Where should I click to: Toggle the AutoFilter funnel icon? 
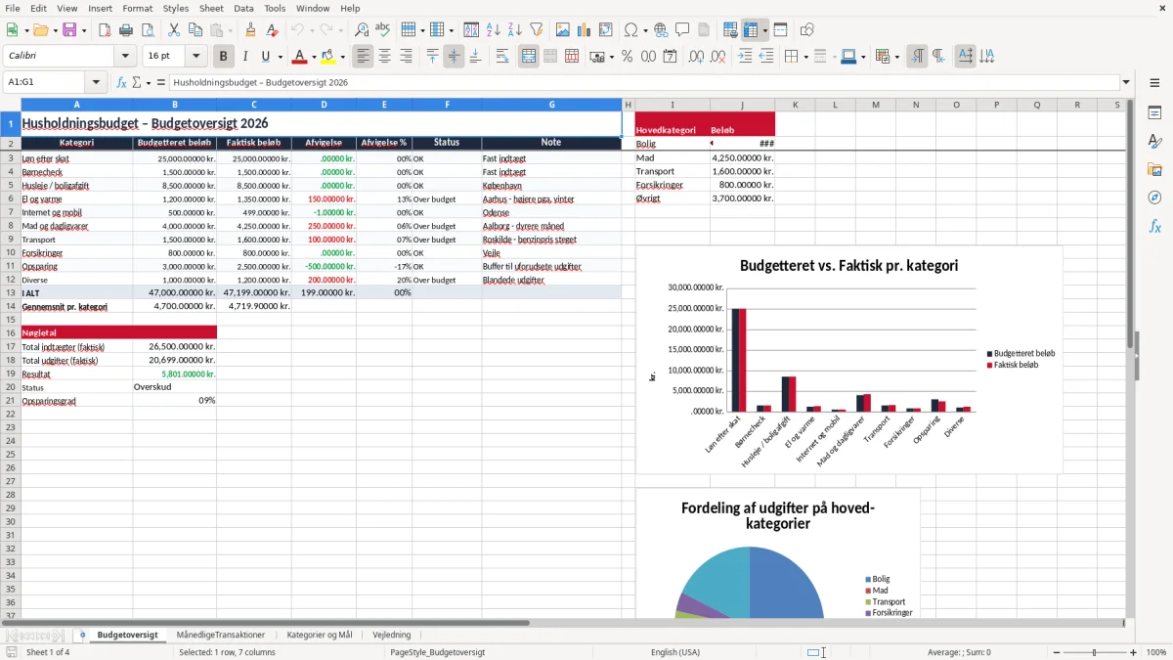tap(537, 30)
